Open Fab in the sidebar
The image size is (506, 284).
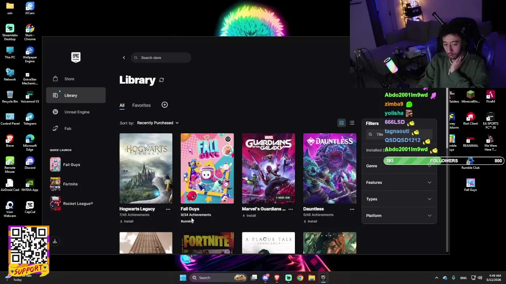76,129
